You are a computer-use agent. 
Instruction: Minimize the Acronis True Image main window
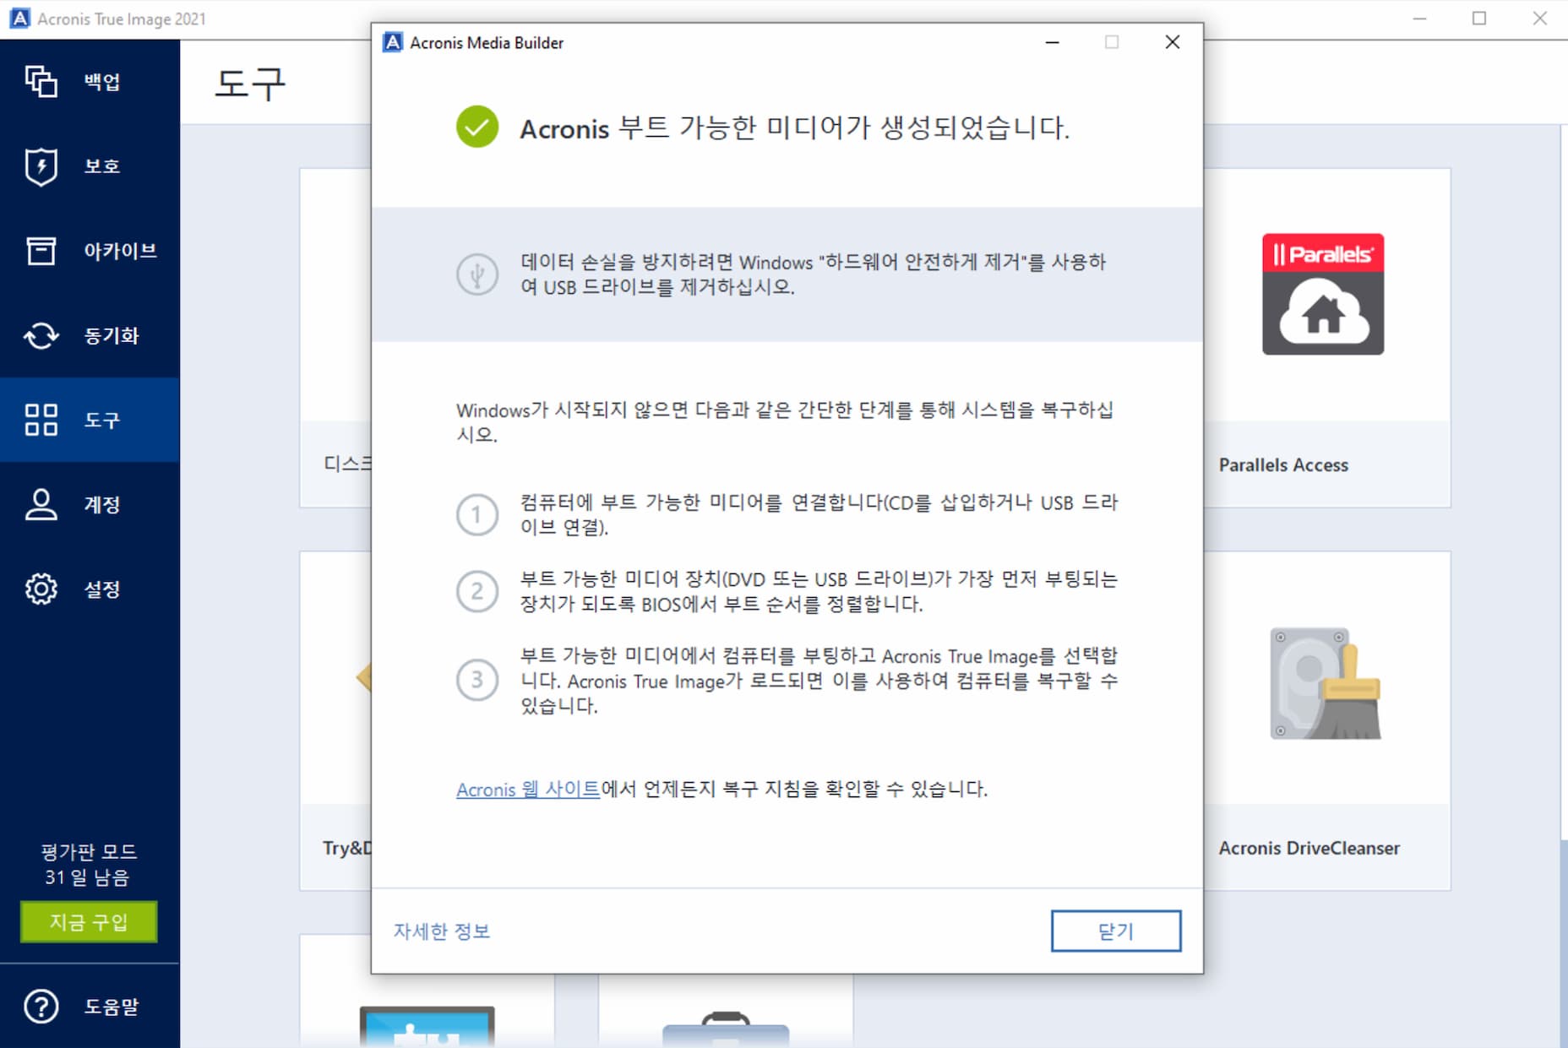(1420, 19)
